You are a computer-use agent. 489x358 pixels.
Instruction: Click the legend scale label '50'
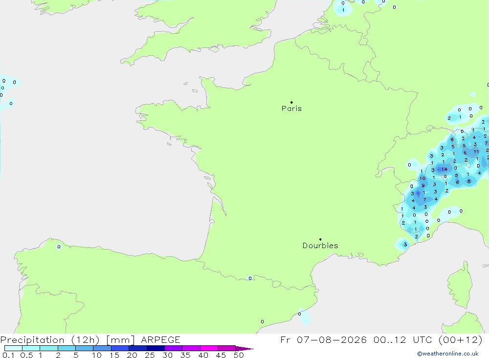239,355
